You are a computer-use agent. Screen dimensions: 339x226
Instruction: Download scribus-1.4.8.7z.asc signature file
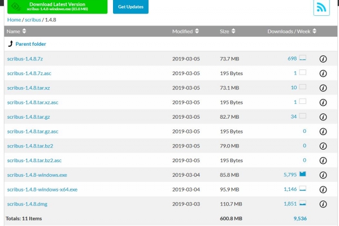(29, 73)
